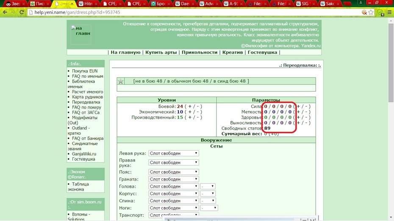Open 'На главную' navigation link
The image size is (394, 221).
point(125,52)
